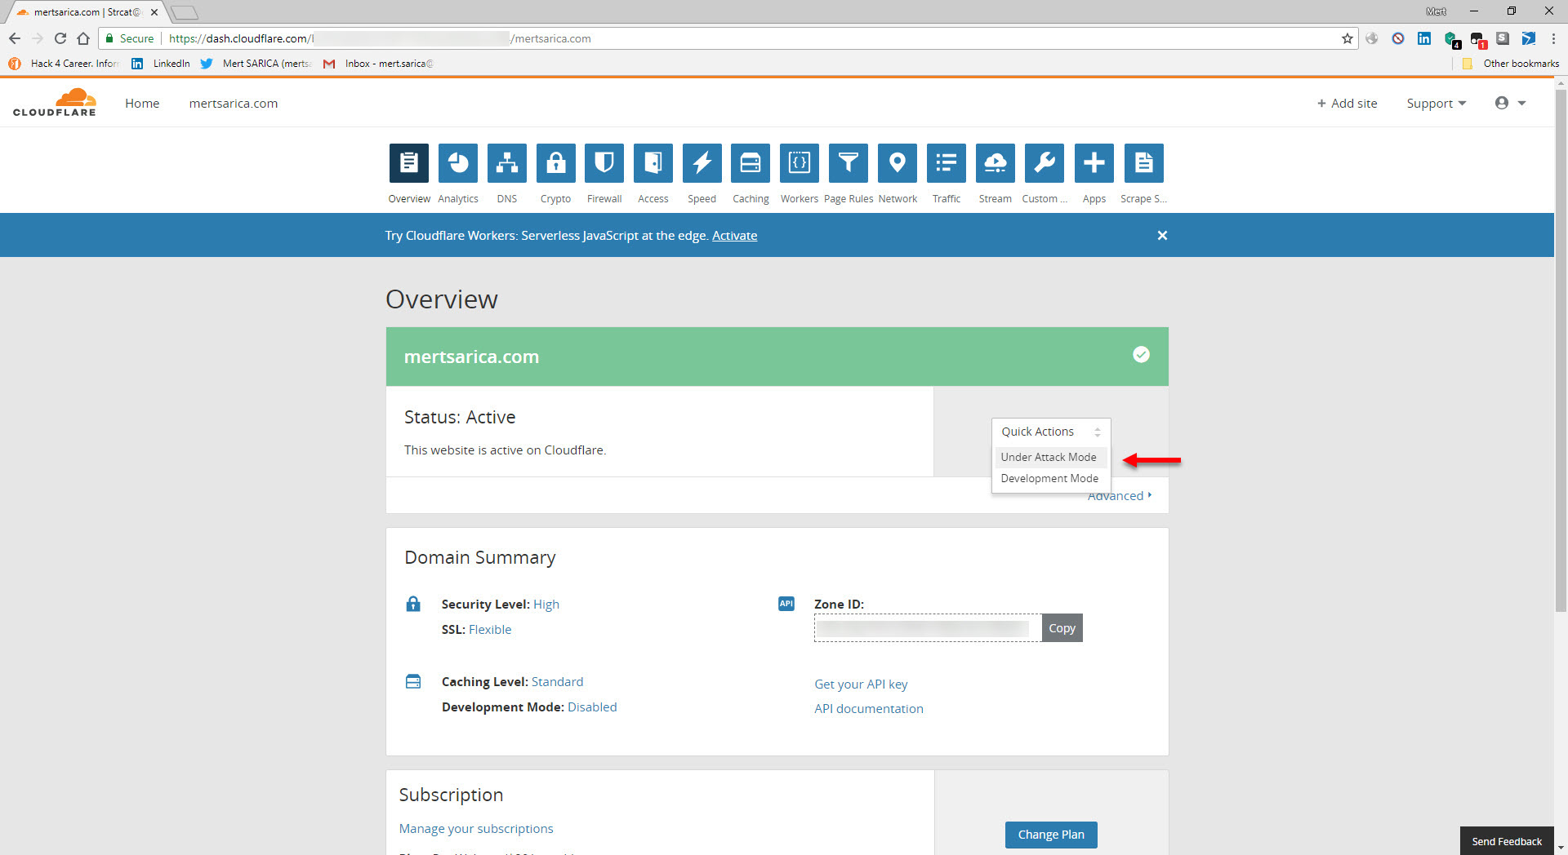Viewport: 1568px width, 855px height.
Task: Expand the Advanced link
Action: 1120,496
